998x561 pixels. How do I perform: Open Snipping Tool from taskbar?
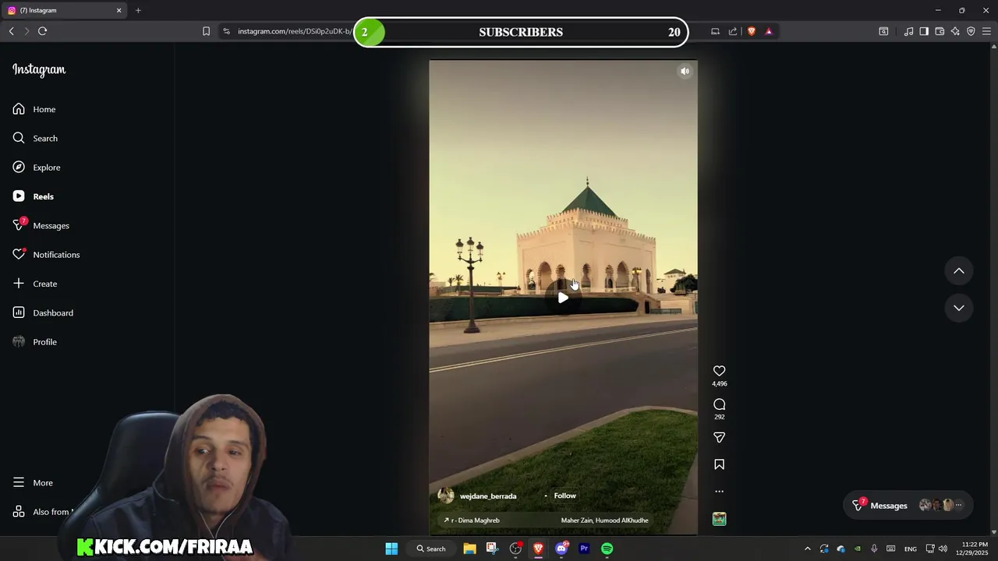click(x=492, y=549)
